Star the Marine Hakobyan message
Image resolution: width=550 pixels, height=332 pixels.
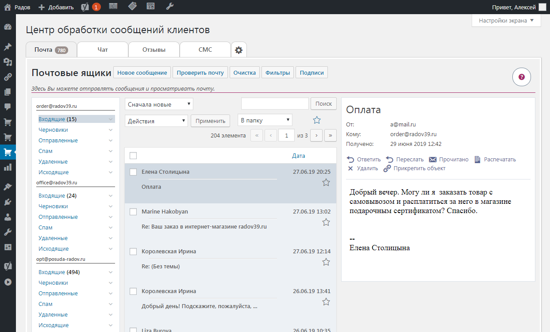[x=326, y=222]
